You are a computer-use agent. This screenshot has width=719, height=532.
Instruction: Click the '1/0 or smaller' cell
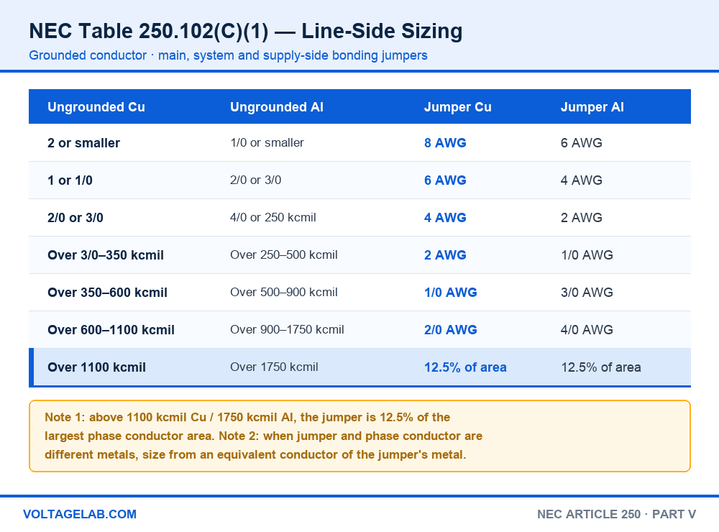pyautogui.click(x=267, y=142)
